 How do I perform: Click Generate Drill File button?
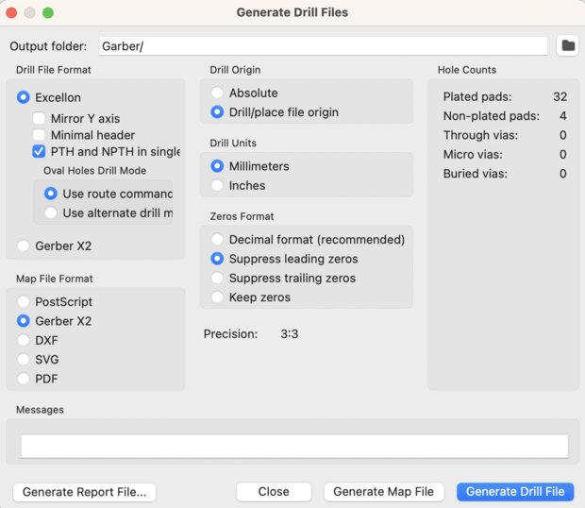tap(515, 492)
